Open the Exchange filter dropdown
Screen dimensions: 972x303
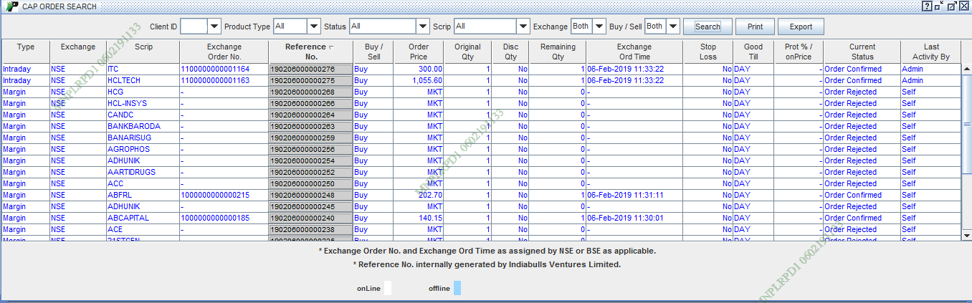tap(599, 27)
